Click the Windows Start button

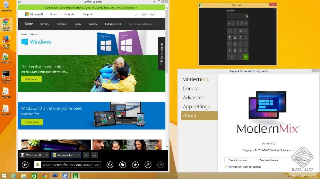click(x=4, y=176)
